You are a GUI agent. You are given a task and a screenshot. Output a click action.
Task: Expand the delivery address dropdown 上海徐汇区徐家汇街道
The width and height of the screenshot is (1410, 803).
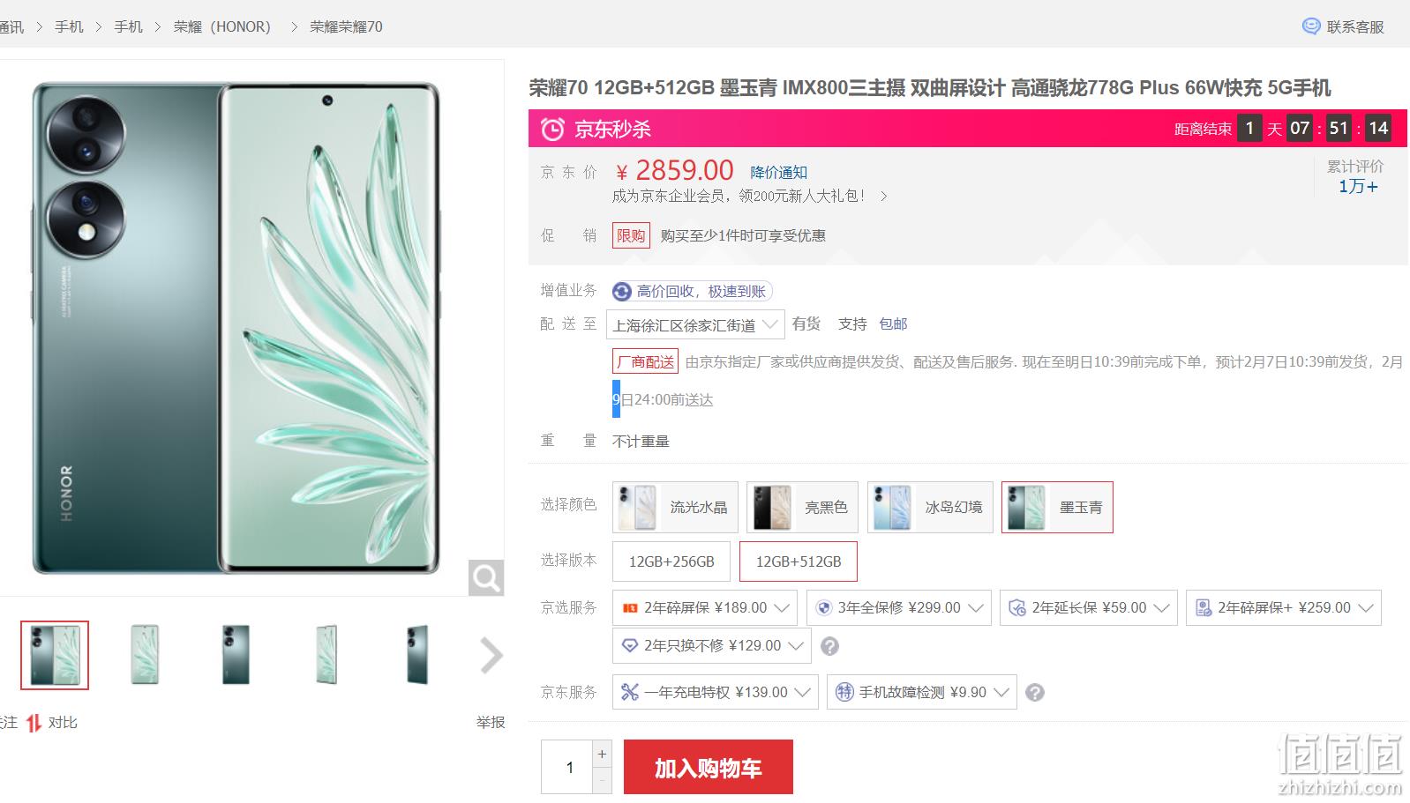(x=695, y=324)
